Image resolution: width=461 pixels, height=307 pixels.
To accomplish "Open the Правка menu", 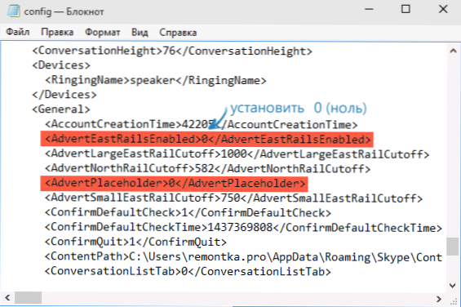I will pyautogui.click(x=57, y=32).
